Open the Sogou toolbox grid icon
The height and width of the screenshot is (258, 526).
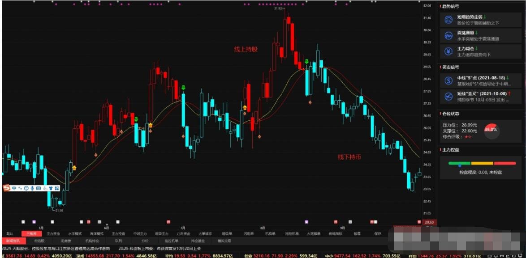(x=56, y=188)
